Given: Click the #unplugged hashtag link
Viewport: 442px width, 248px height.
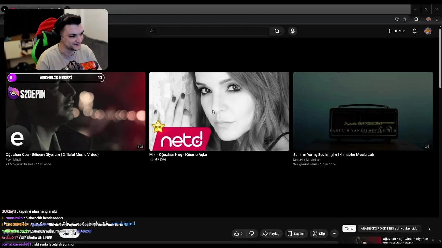Looking at the screenshot, I should tap(123, 224).
